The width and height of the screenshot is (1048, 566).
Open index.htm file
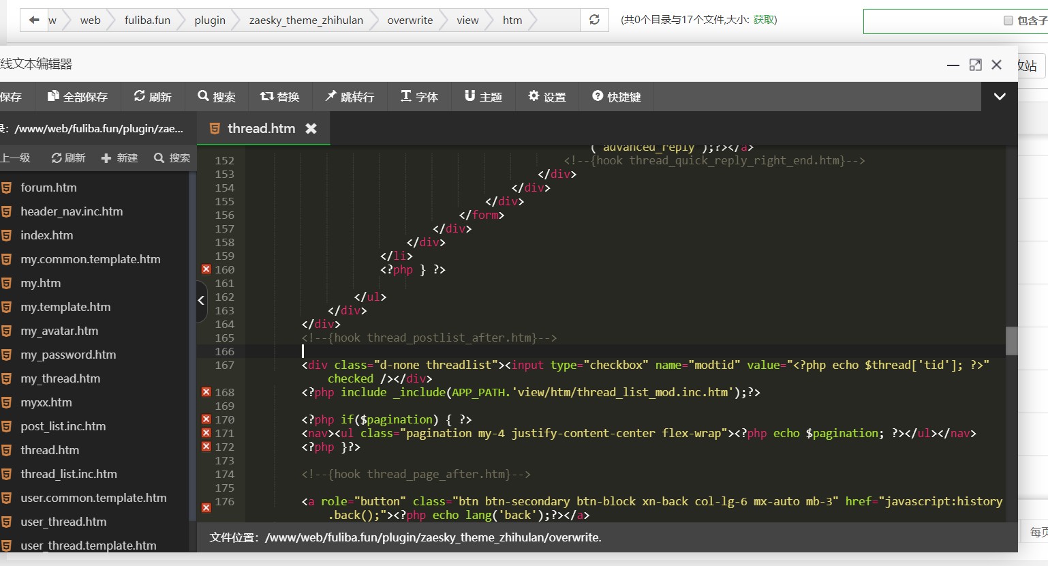pos(46,235)
